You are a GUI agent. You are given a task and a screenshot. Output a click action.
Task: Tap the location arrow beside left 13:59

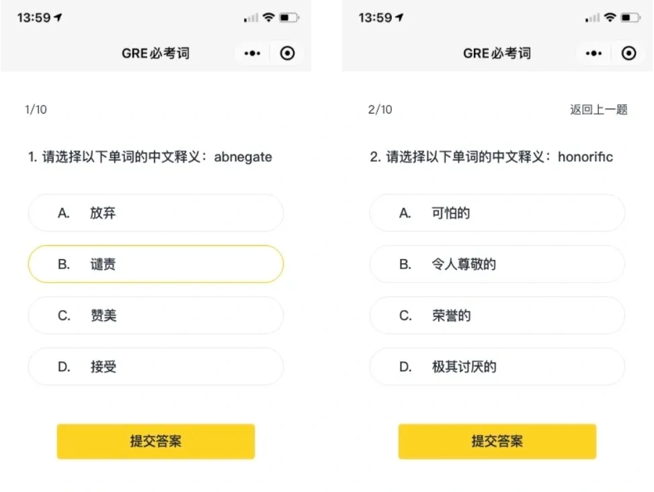pos(58,17)
